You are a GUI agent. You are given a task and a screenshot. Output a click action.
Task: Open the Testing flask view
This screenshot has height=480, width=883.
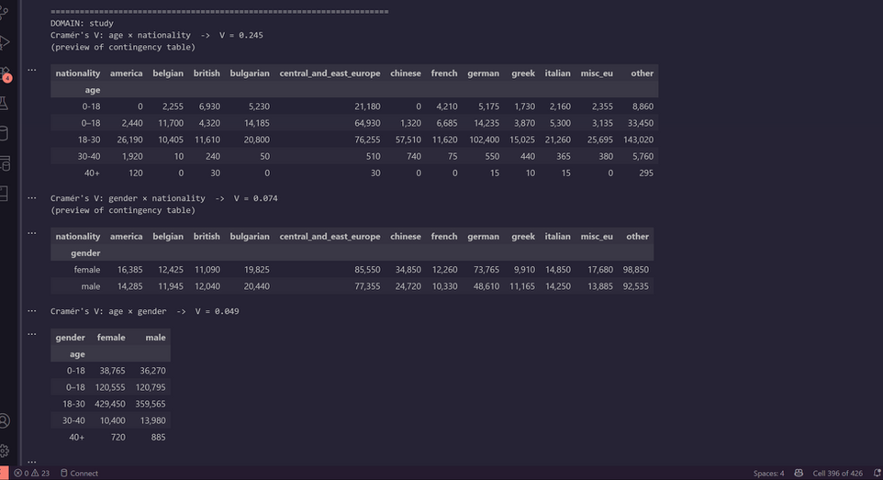(4, 103)
